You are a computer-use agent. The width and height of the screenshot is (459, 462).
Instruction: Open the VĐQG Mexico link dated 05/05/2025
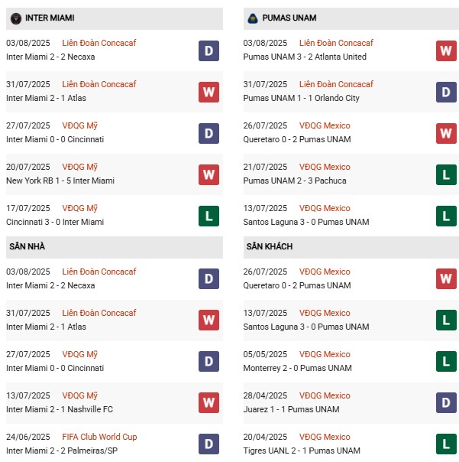[325, 354]
